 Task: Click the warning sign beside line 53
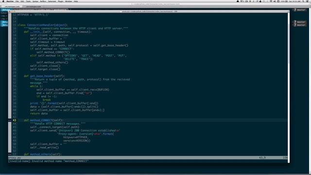10,154
